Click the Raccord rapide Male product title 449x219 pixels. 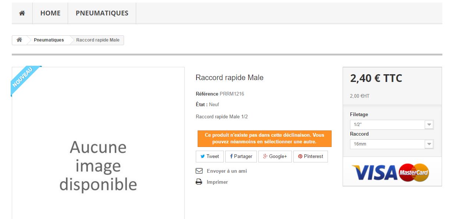[230, 78]
